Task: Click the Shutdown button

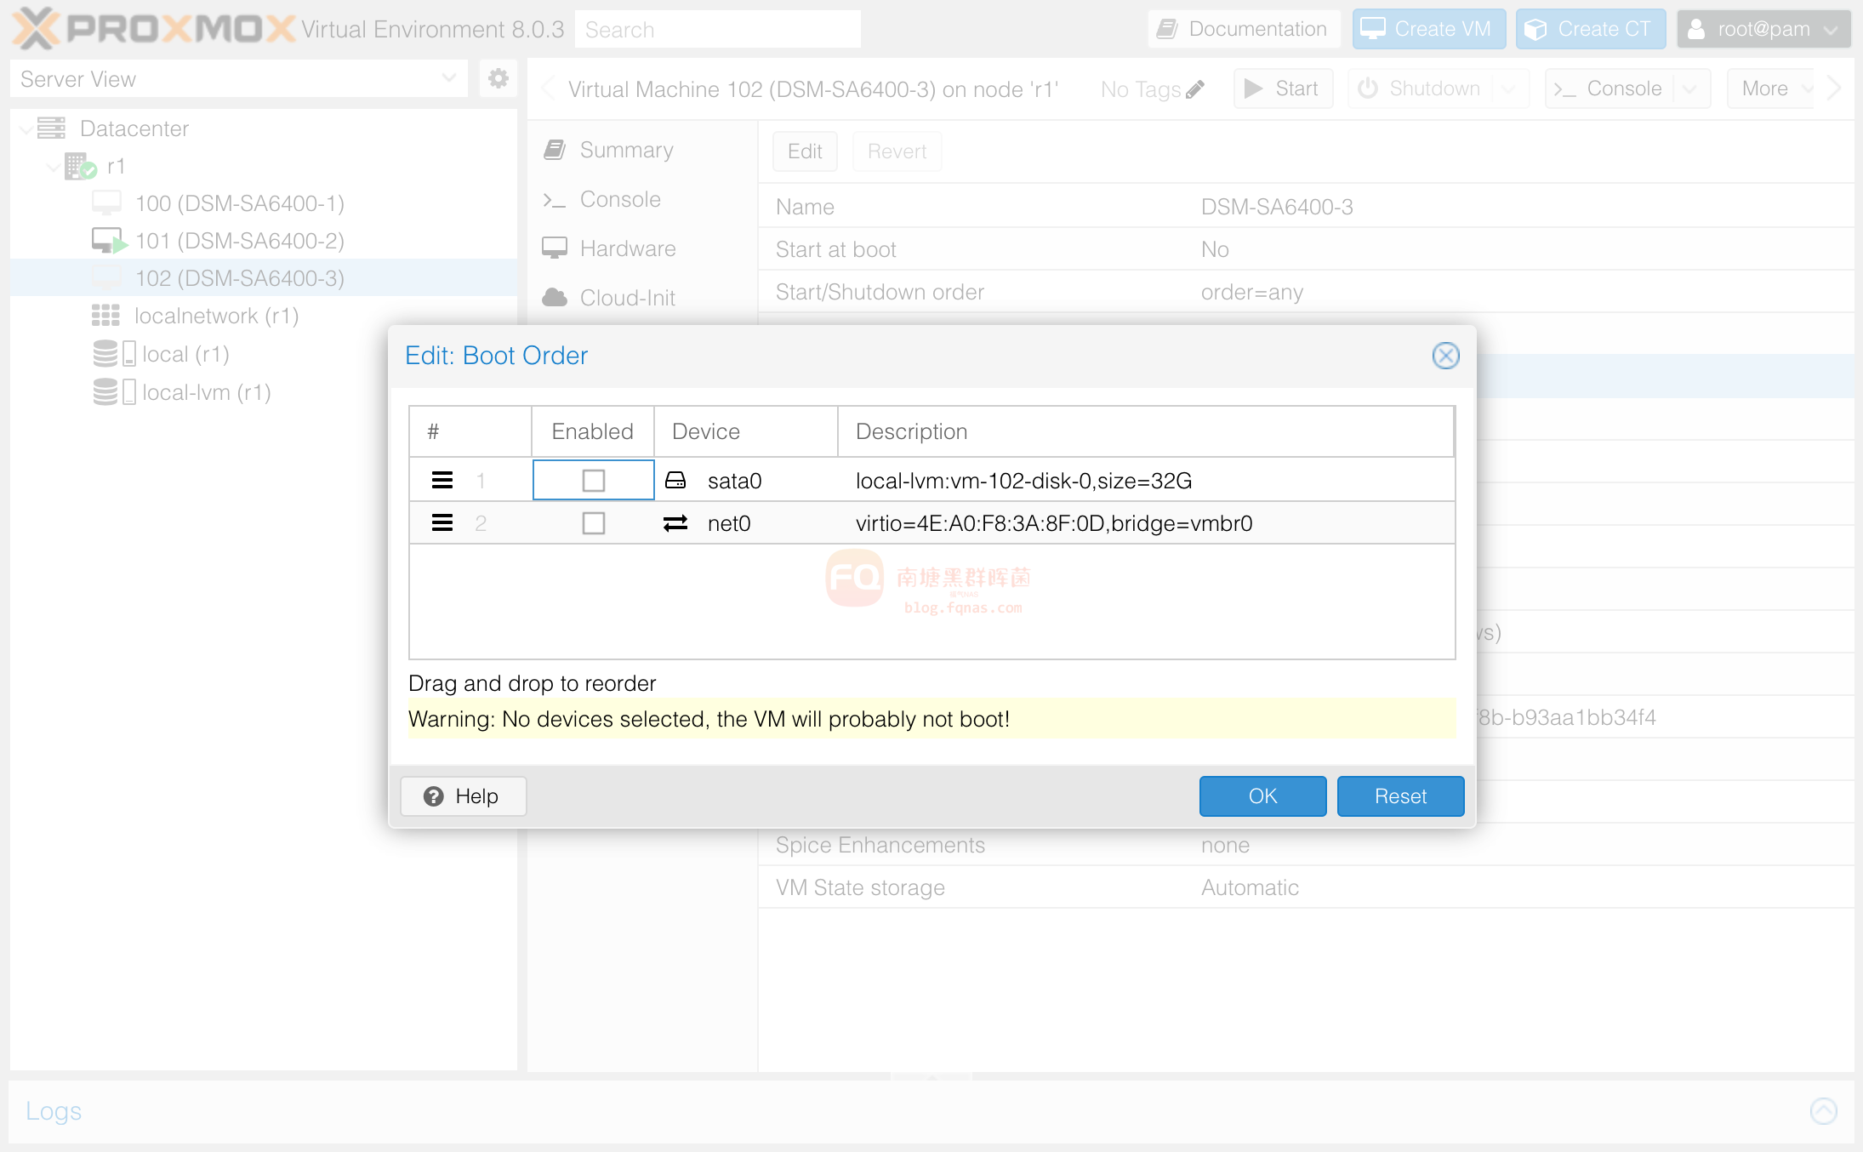Action: pos(1421,88)
